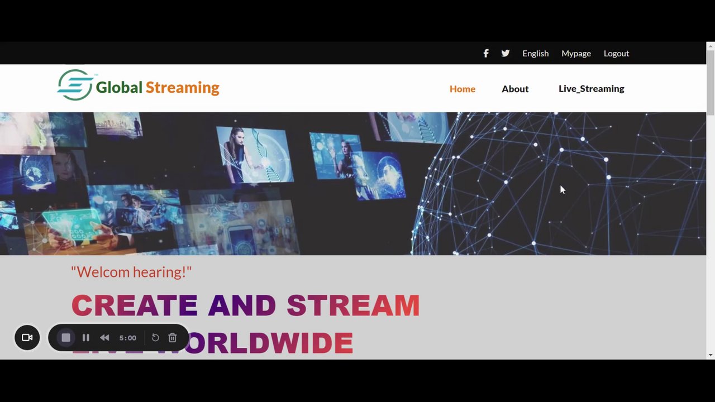Click Logout in the top bar
715x402 pixels.
point(616,53)
